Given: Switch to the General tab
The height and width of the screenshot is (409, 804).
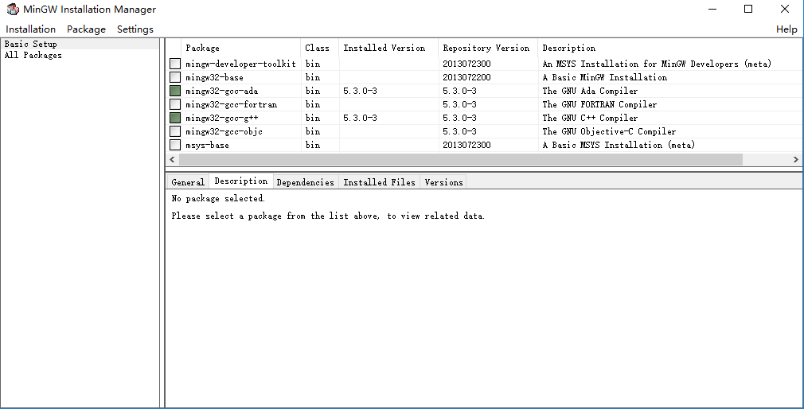Looking at the screenshot, I should point(188,182).
